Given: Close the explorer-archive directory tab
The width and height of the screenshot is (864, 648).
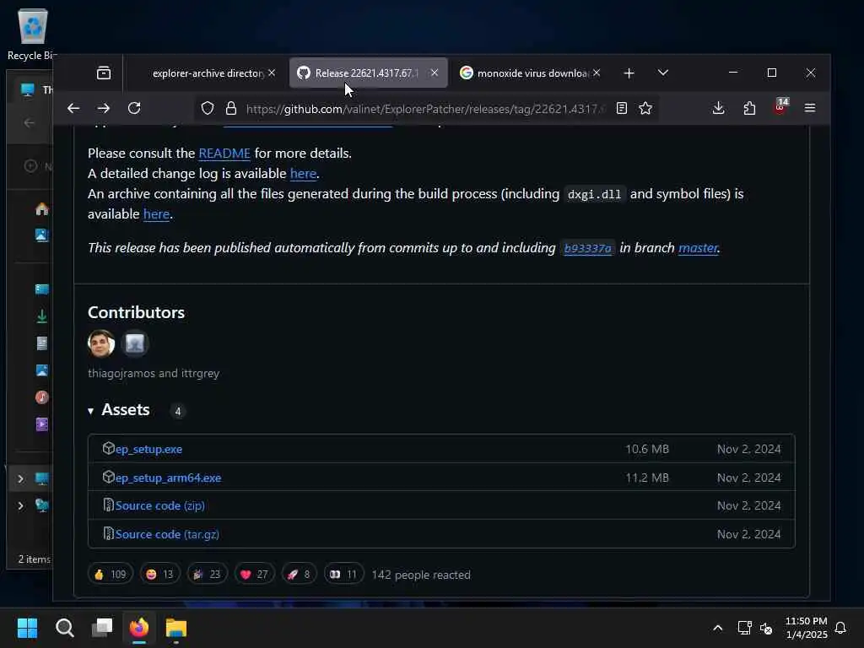Looking at the screenshot, I should point(272,73).
